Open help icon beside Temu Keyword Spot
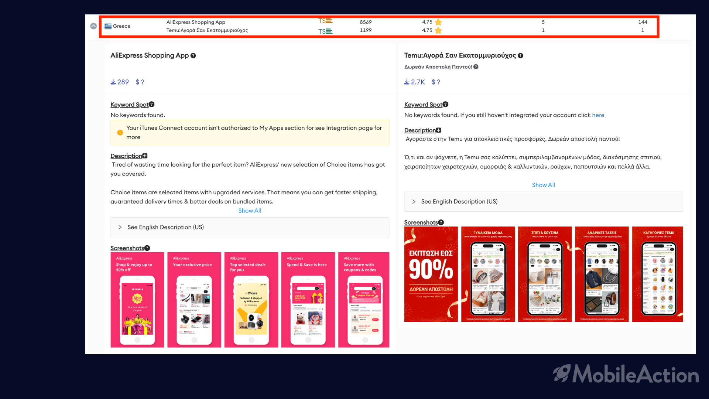The image size is (709, 399). (x=445, y=105)
